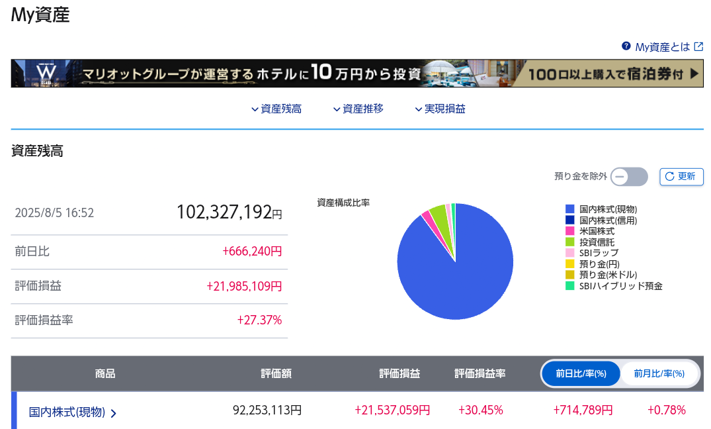Select the 前日比/率(%) toggle option
The height and width of the screenshot is (429, 711).
coord(581,374)
